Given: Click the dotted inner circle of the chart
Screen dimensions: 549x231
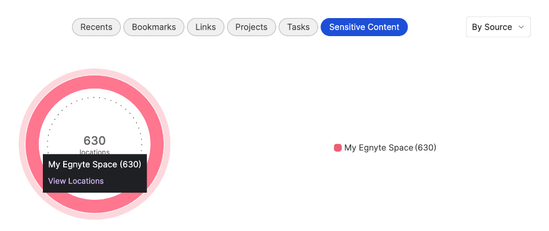Looking at the screenshot, I should 95,97.
